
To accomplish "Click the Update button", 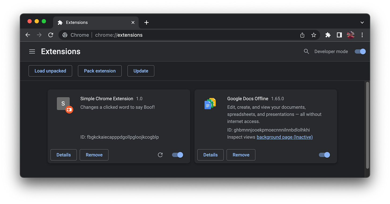I will 141,71.
